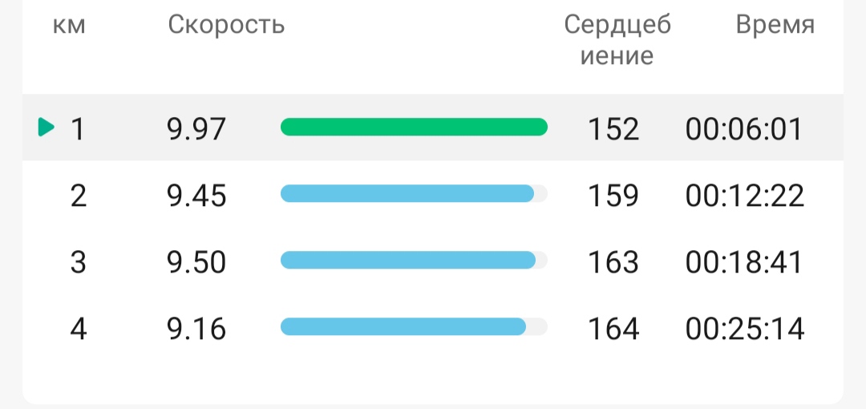This screenshot has width=866, height=409.
Task: Click the км column header
Action: [x=70, y=26]
